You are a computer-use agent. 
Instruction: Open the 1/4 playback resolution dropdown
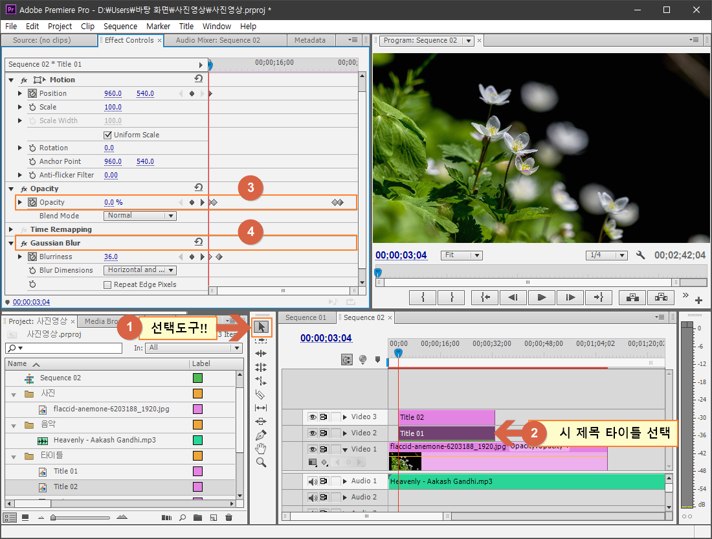point(606,255)
